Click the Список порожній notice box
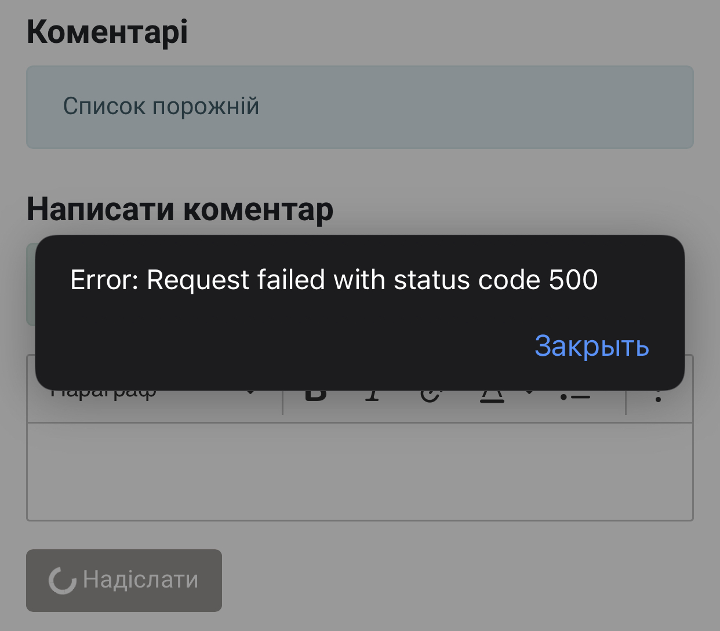The height and width of the screenshot is (631, 720). point(359,107)
